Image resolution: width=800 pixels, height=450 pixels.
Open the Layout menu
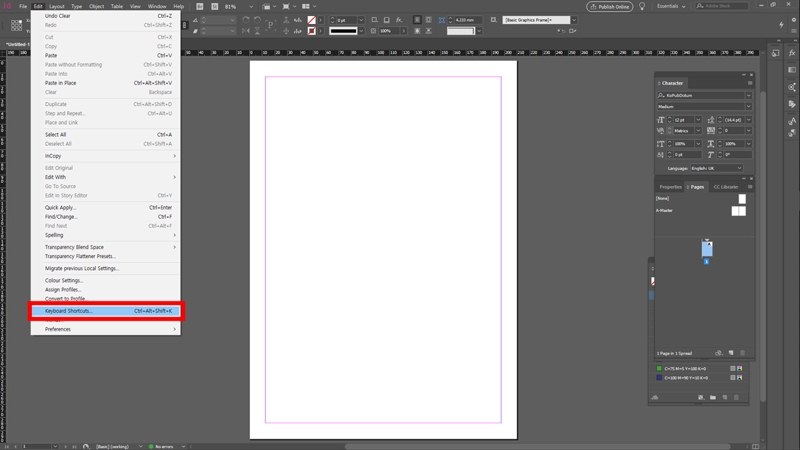tap(57, 6)
